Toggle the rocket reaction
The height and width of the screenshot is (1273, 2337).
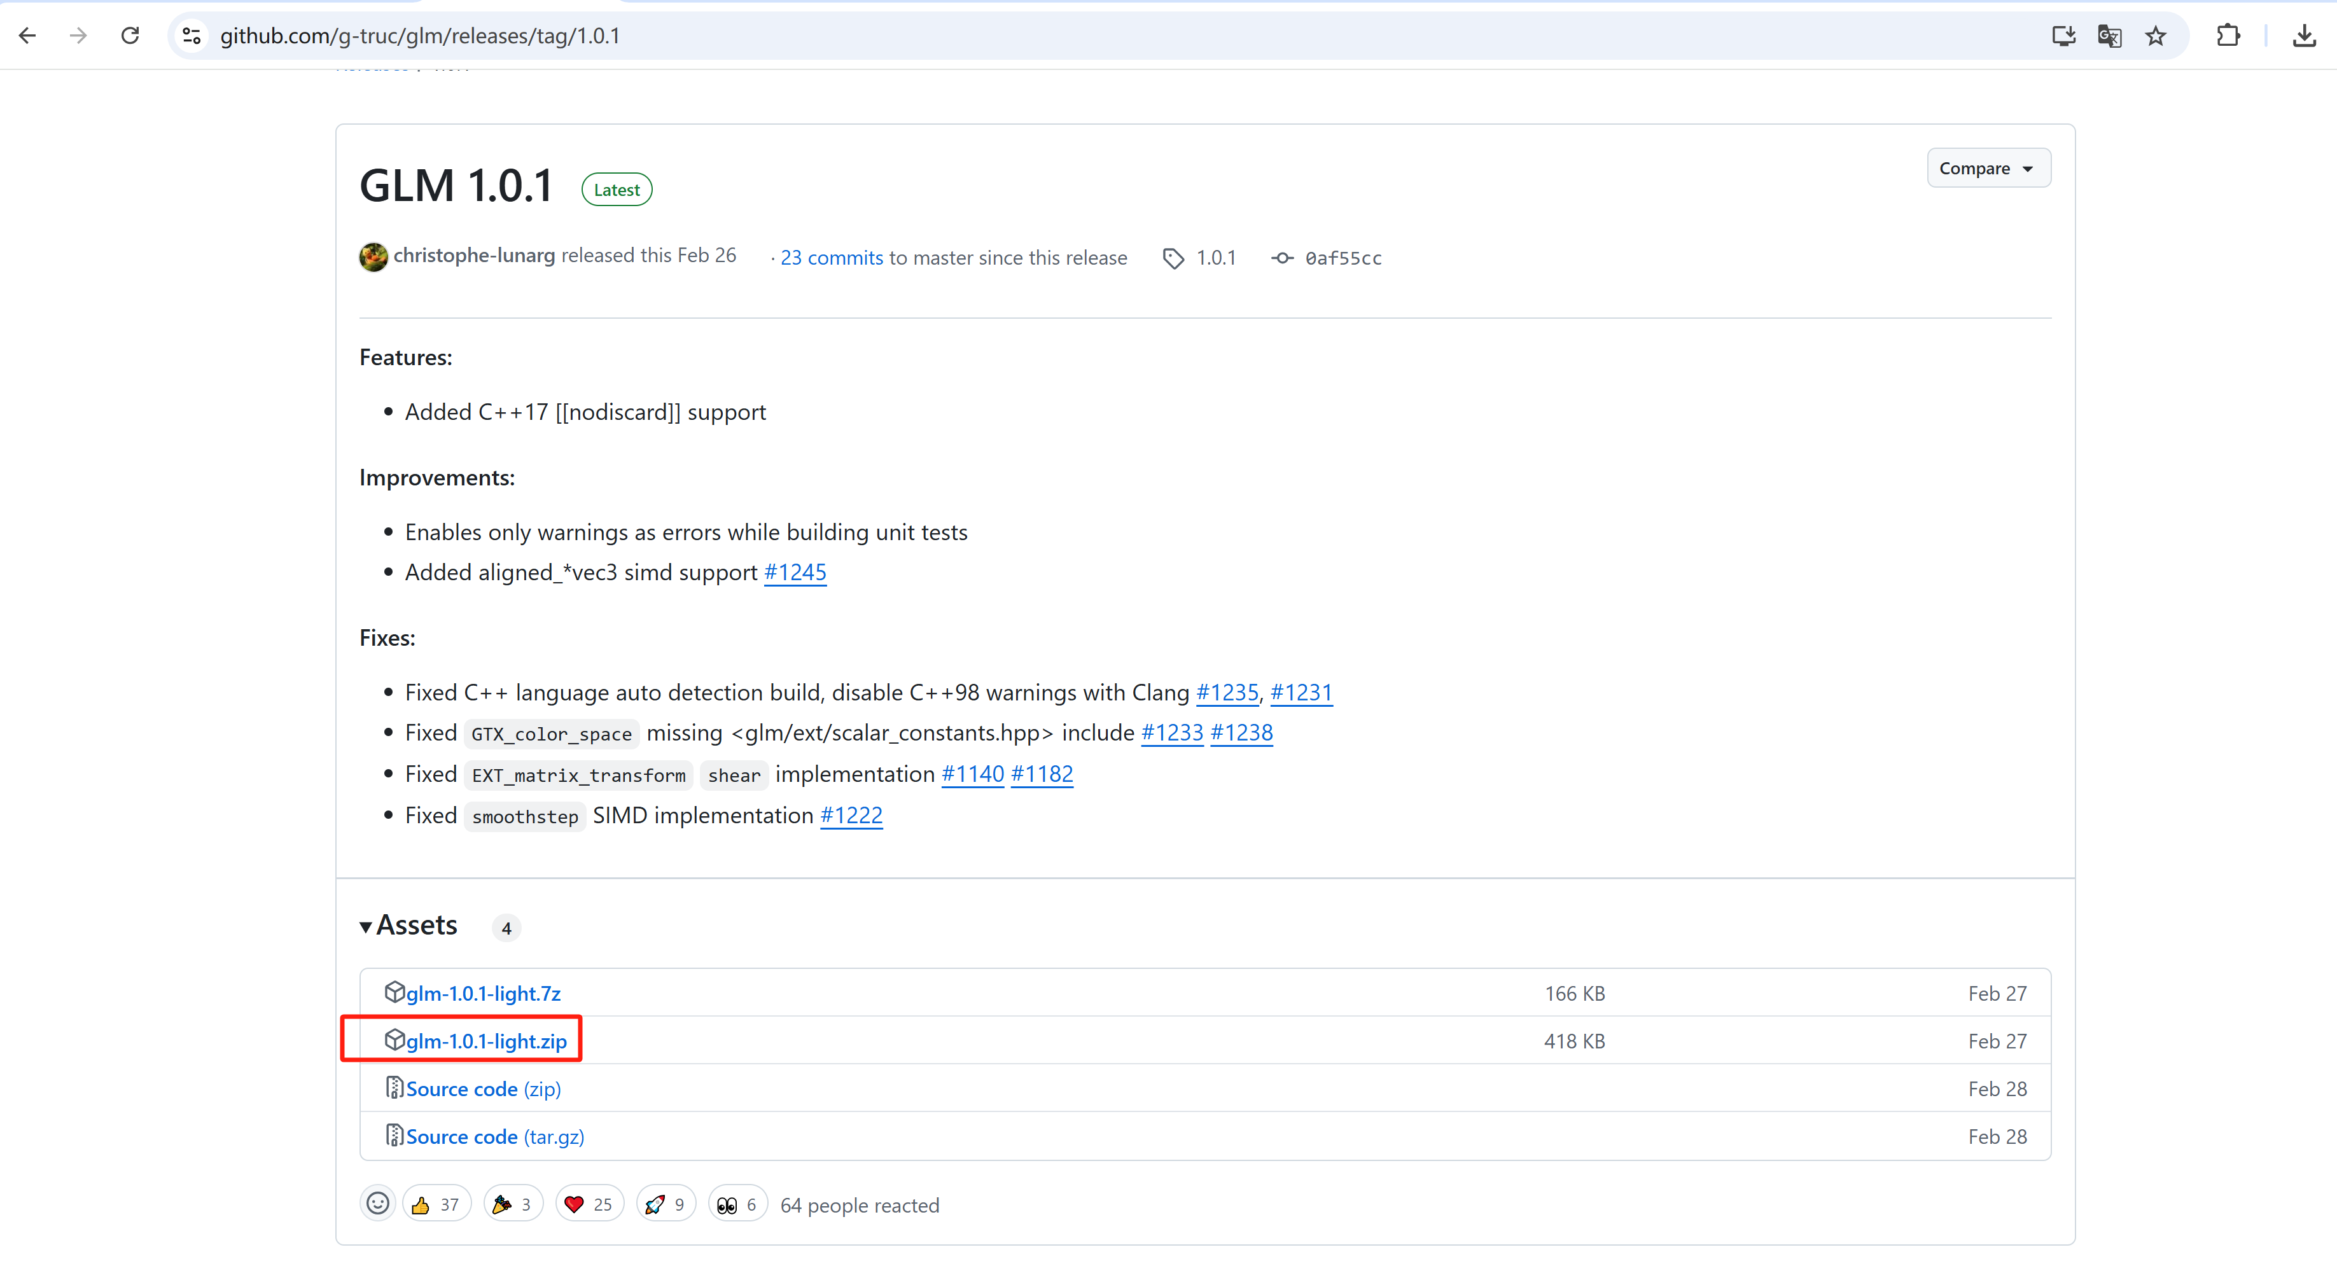pyautogui.click(x=666, y=1204)
